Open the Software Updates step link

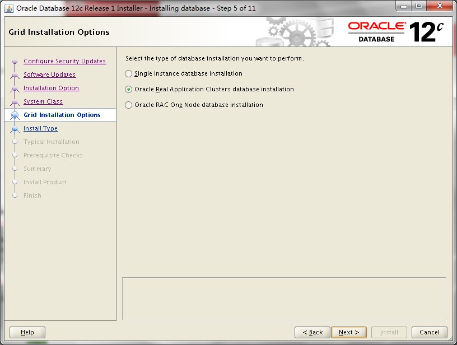pyautogui.click(x=49, y=74)
